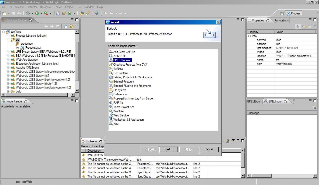The width and height of the screenshot is (319, 185).
Task: Switch to the BPELExport tab
Action: 254,101
